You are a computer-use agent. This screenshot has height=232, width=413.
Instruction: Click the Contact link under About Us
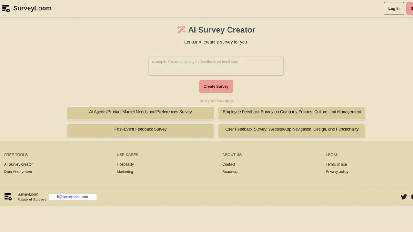pyautogui.click(x=229, y=164)
